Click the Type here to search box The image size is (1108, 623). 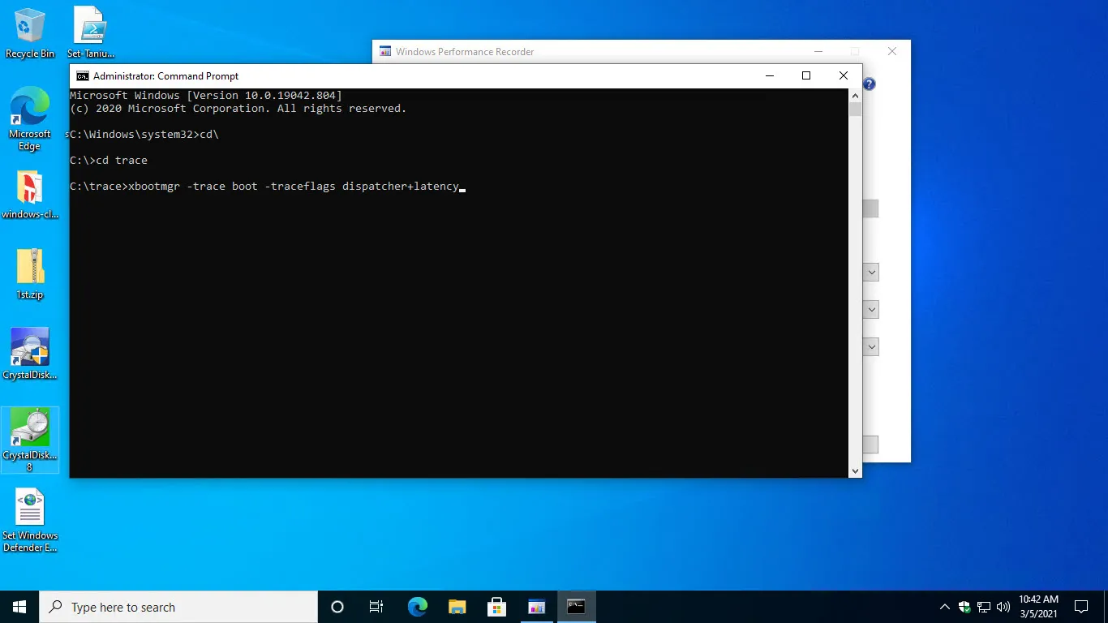[178, 607]
